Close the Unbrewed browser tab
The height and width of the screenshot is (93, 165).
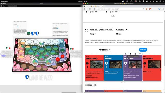click(x=102, y=6)
